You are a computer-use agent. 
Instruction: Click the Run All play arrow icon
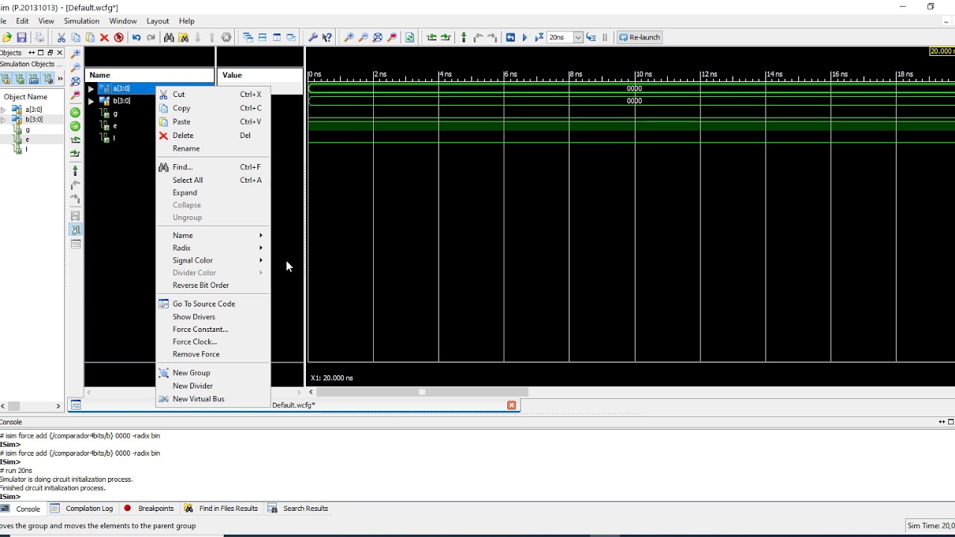[525, 37]
